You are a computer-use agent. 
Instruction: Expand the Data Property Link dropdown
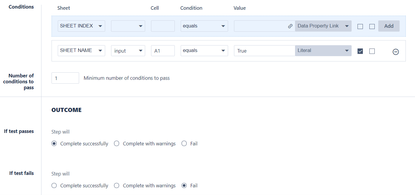tap(323, 26)
